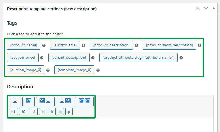Image resolution: width=220 pixels, height=132 pixels.
Task: Insert the text-only layout block
Action: pyautogui.click(x=15, y=102)
